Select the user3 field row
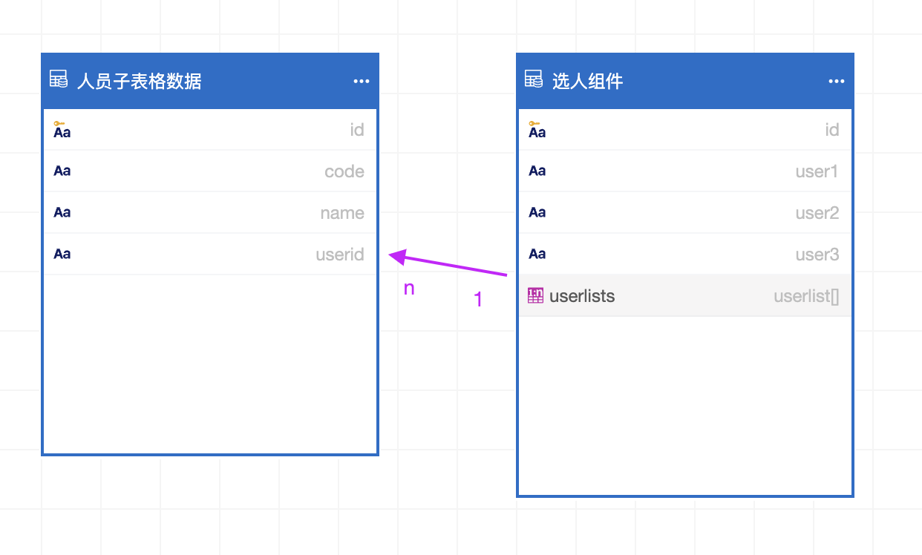Screen dimensions: 922x555 coord(685,254)
